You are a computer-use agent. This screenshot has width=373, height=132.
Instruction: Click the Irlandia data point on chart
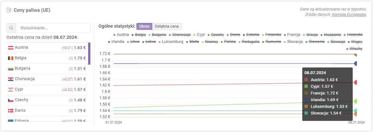[356, 64]
